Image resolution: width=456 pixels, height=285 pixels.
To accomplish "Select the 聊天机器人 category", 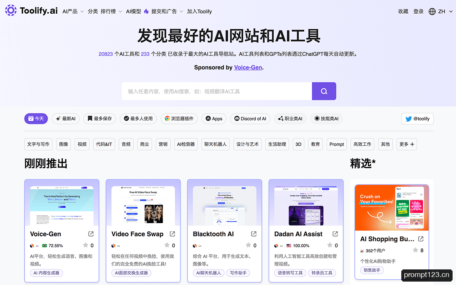I will (215, 144).
